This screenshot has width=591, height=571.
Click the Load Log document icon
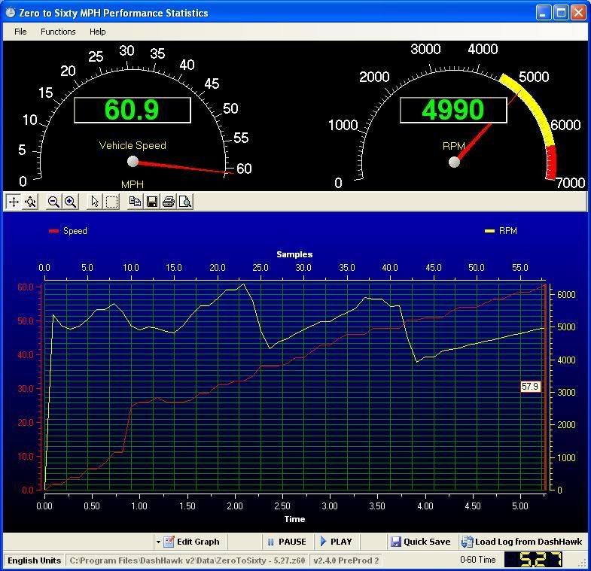pyautogui.click(x=467, y=542)
